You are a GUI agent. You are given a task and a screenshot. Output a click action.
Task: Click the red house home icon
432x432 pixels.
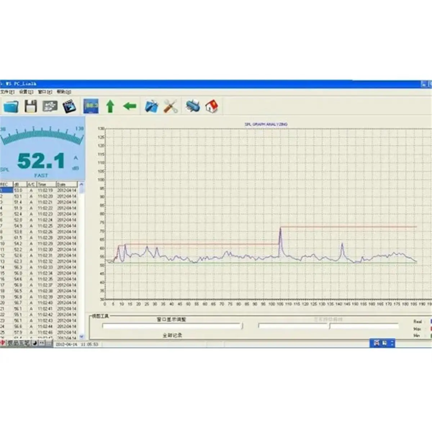coord(212,107)
